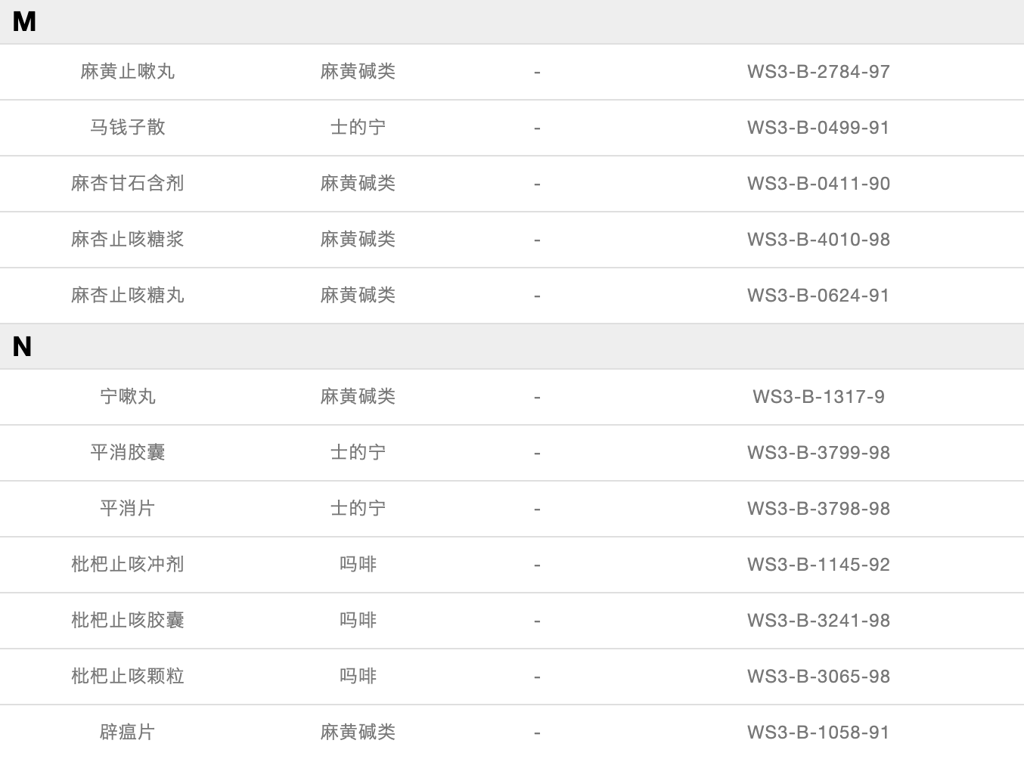1024x759 pixels.
Task: Open the 枇杷止咳冲剂 entry
Action: point(127,565)
